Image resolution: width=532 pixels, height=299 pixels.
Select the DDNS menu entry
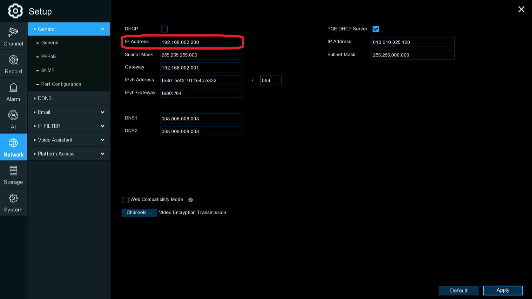(x=69, y=98)
